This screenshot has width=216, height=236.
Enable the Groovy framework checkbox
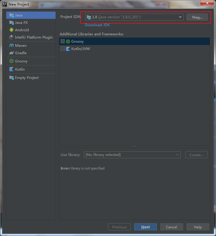pos(63,41)
